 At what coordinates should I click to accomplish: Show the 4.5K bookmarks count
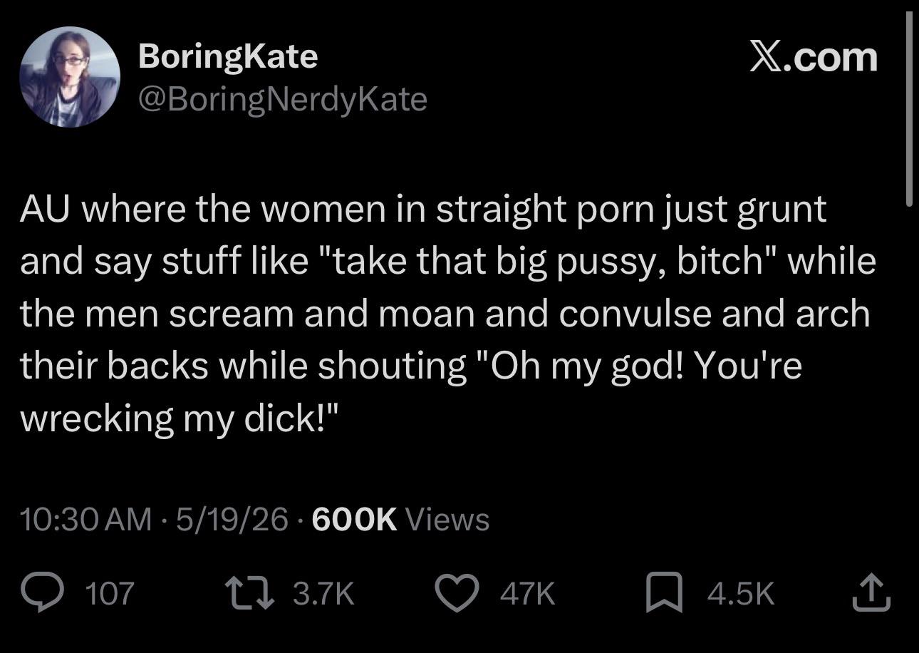(740, 593)
